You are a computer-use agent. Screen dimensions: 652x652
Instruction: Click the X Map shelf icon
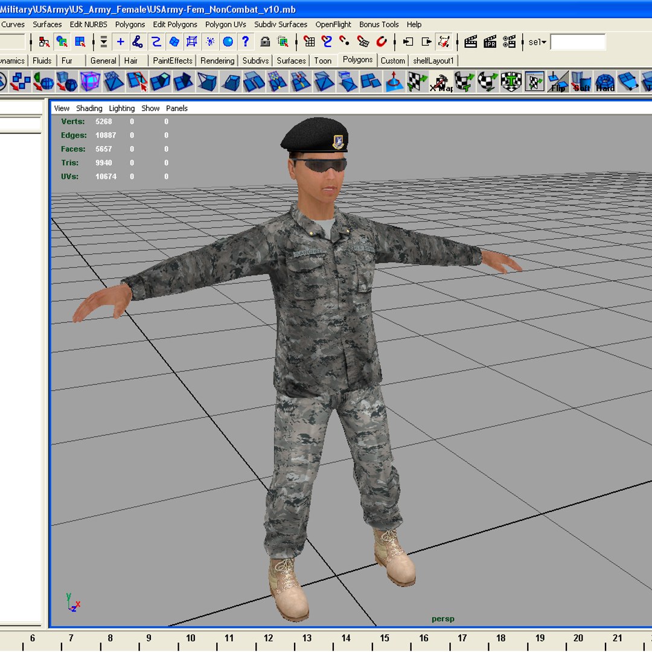(441, 81)
